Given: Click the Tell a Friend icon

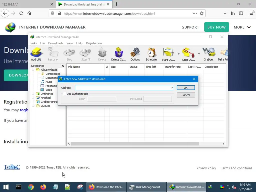Looking at the screenshot, I should point(223,54).
